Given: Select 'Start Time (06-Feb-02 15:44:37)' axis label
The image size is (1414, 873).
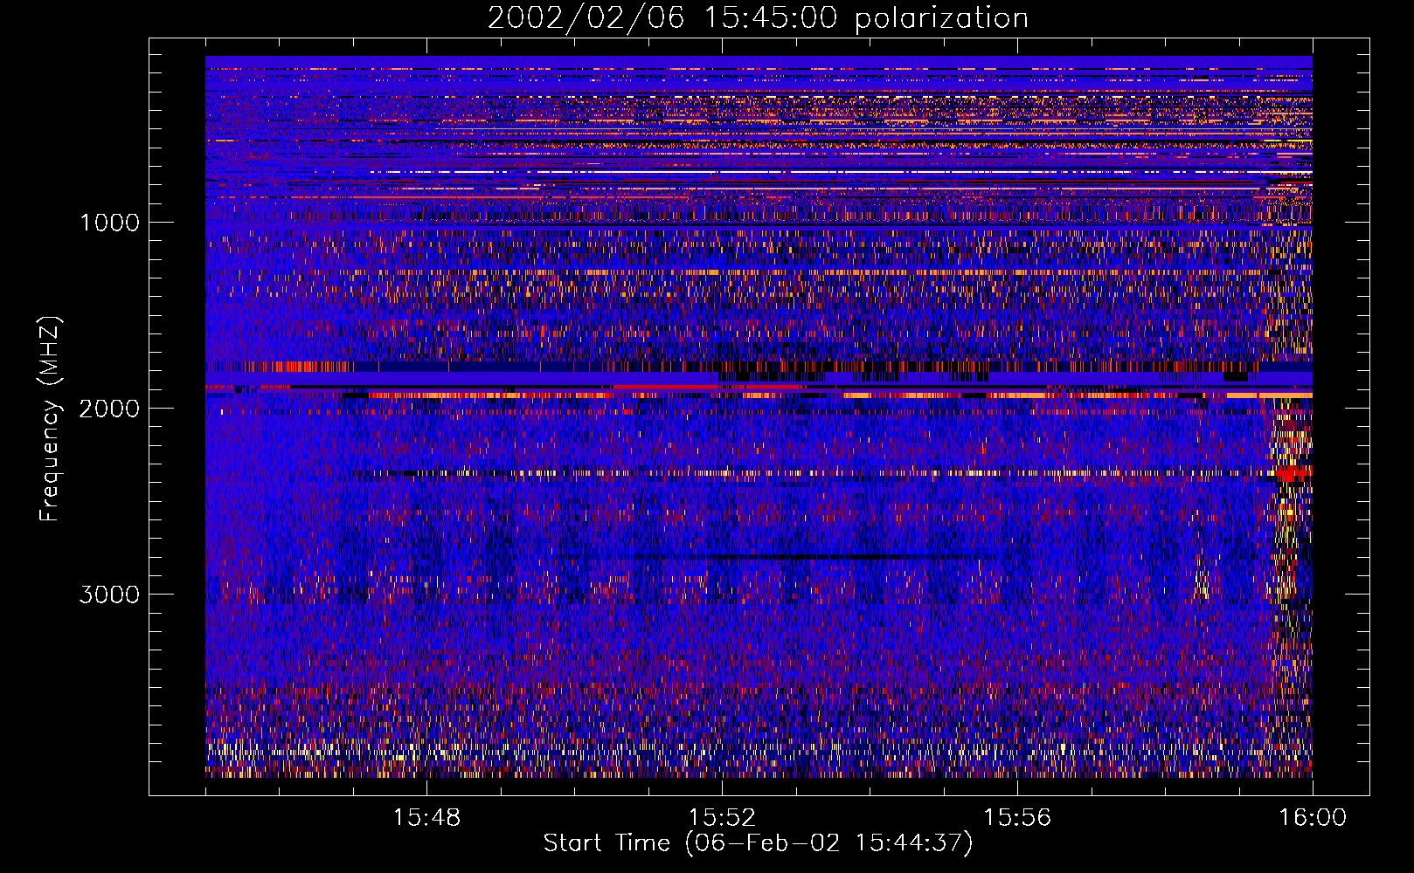Looking at the screenshot, I should tap(758, 843).
